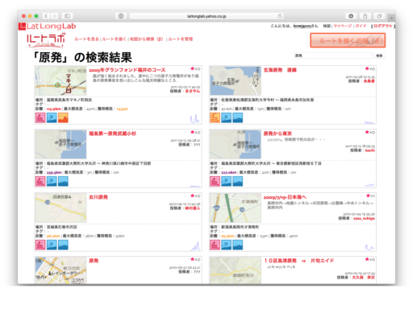Click the middle blue icon on the 女川原発 card
The width and height of the screenshot is (413, 309).
click(52, 245)
